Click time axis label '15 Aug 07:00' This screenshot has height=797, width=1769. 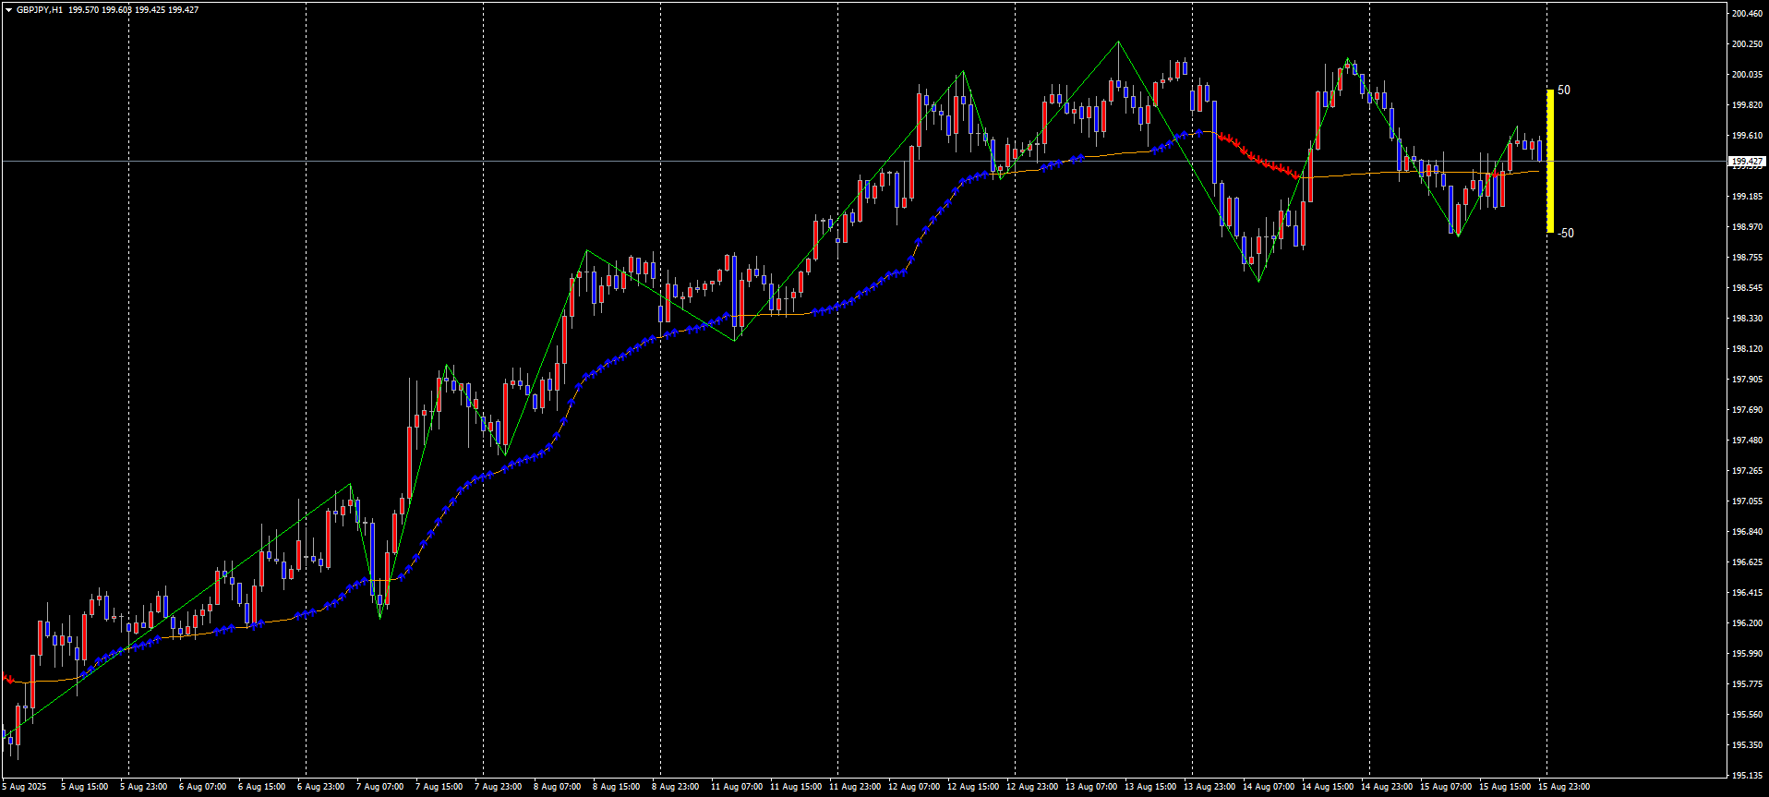[x=1446, y=788]
